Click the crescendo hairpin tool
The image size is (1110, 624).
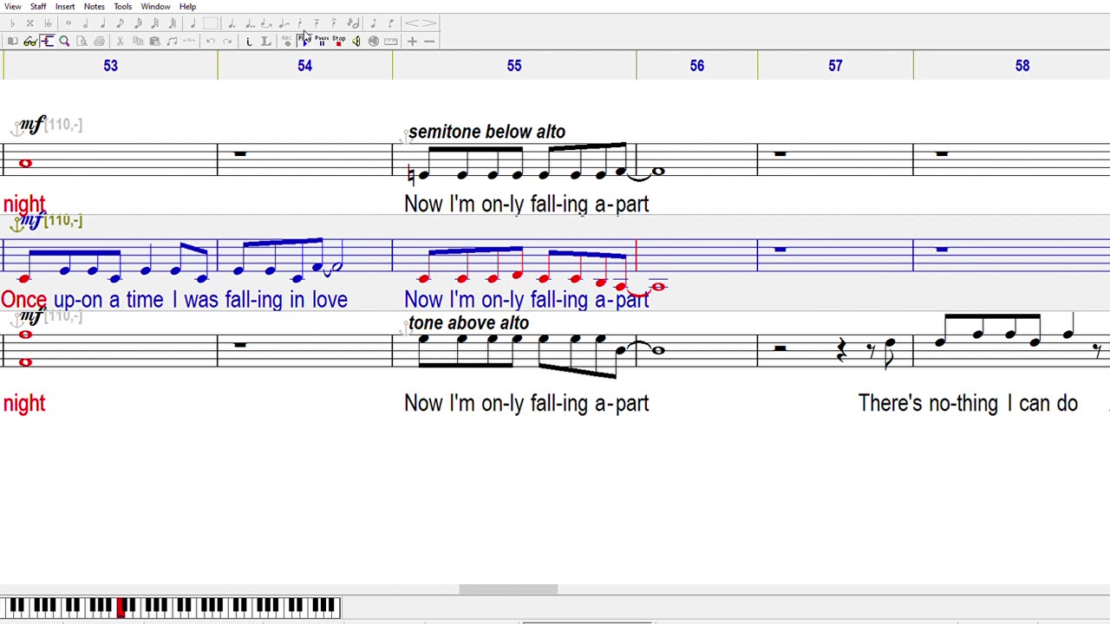pyautogui.click(x=412, y=23)
